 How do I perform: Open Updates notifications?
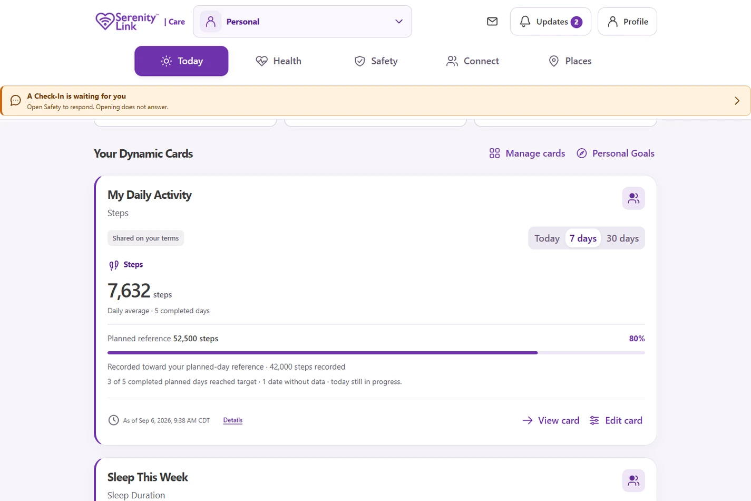point(551,22)
